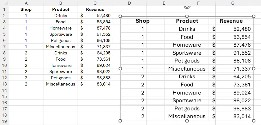Image resolution: width=261 pixels, height=125 pixels.
Task: Click cell B4 containing Homeware
Action: point(61,28)
